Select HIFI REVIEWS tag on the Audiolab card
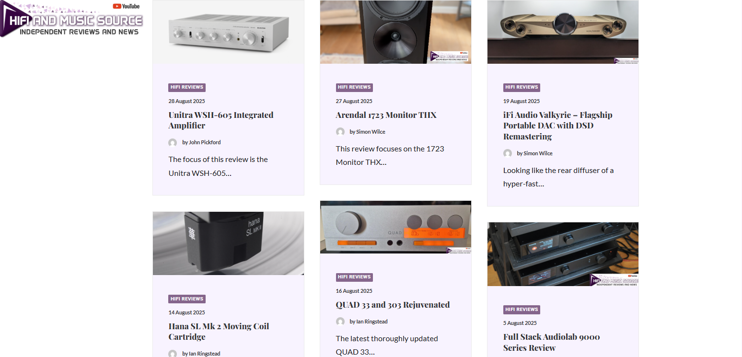The width and height of the screenshot is (742, 357). click(522, 310)
